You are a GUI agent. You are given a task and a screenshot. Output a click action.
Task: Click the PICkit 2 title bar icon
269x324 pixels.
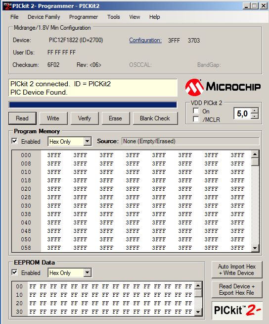pos(7,6)
